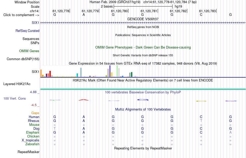This screenshot has width=246, height=158.
Task: Select the OMIM Genes track label
Action: [29, 51]
